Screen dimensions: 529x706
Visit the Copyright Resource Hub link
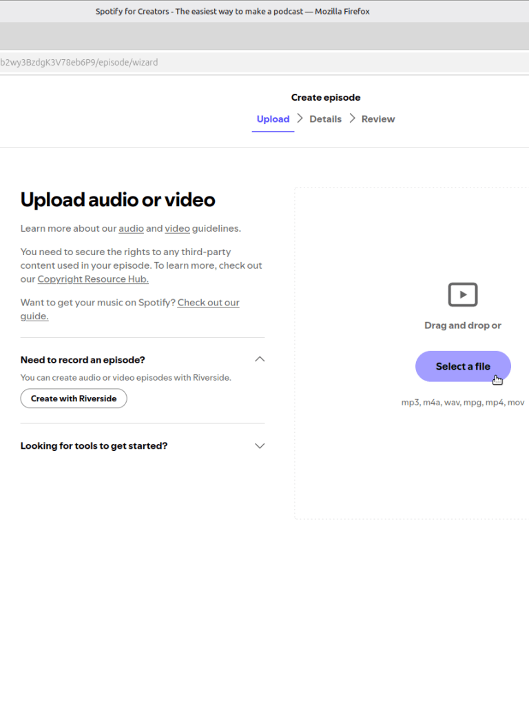pos(93,279)
